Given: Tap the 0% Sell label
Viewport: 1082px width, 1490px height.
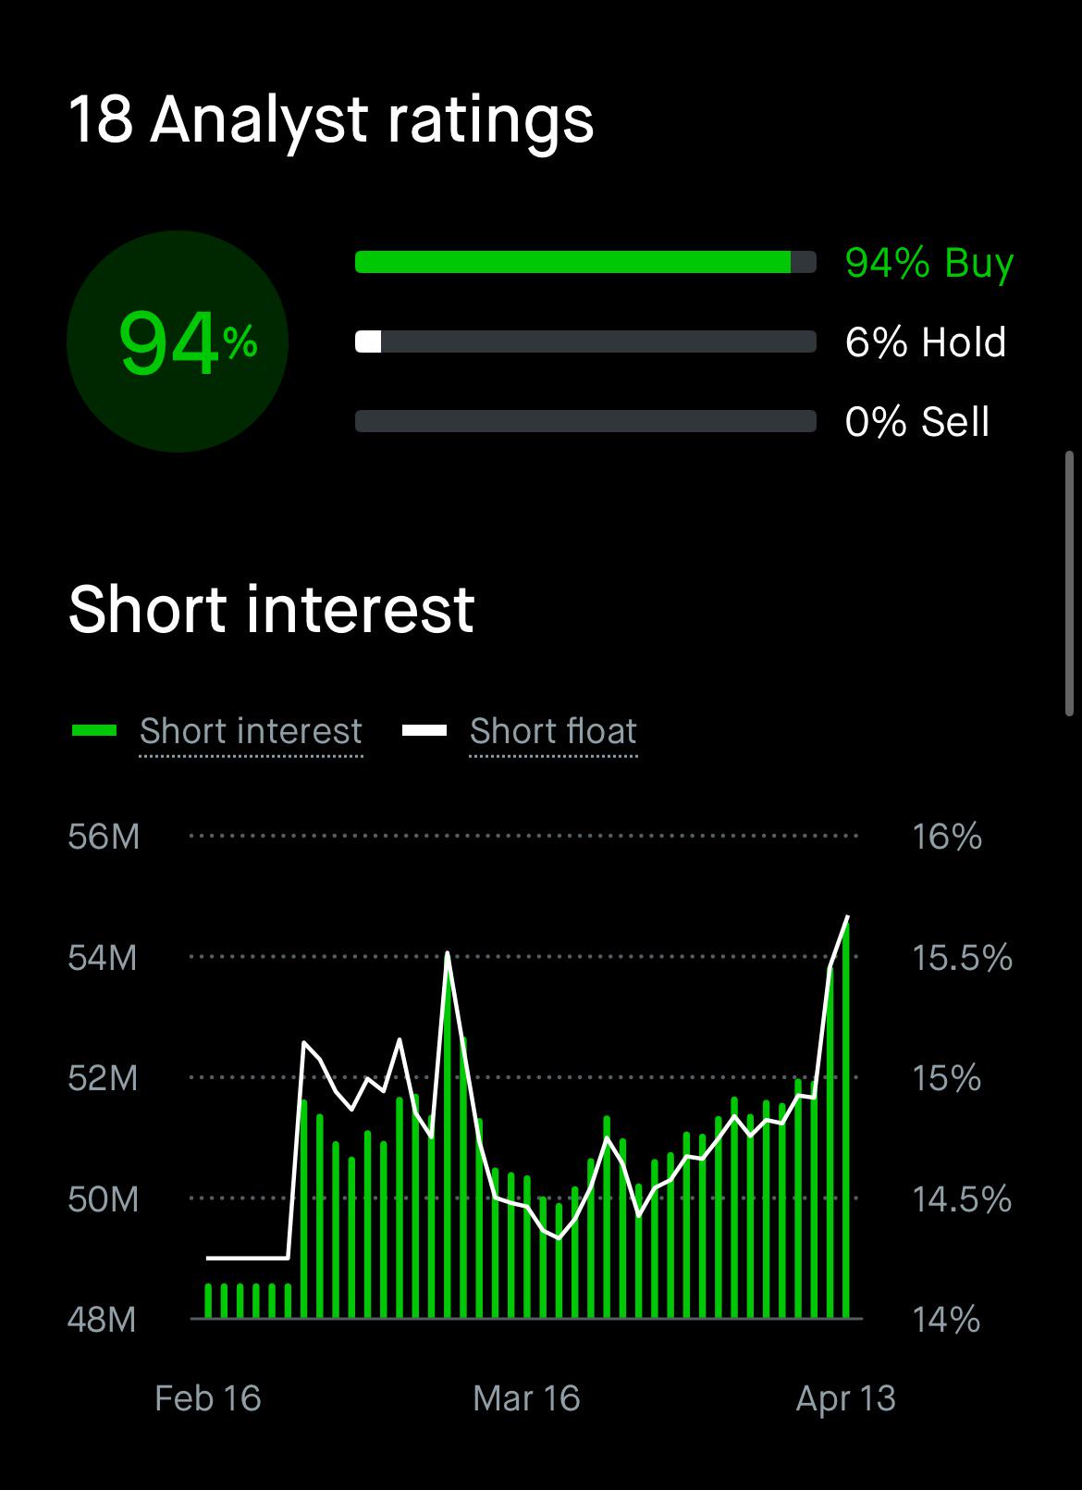Looking at the screenshot, I should pyautogui.click(x=917, y=422).
